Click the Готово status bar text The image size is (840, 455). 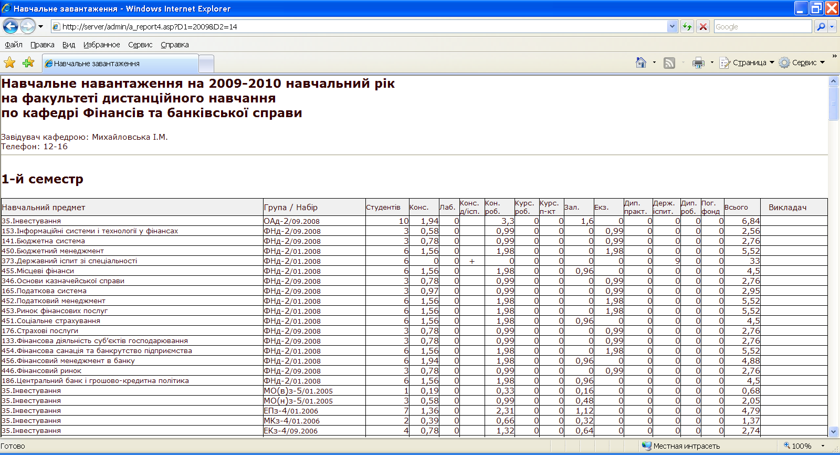tap(13, 446)
